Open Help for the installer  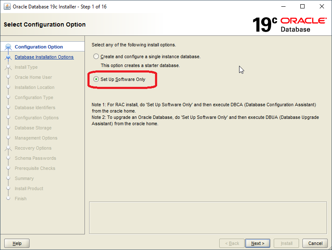click(17, 243)
